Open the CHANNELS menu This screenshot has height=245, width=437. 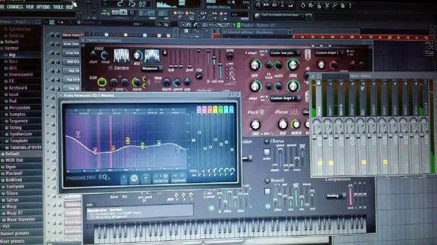15,7
